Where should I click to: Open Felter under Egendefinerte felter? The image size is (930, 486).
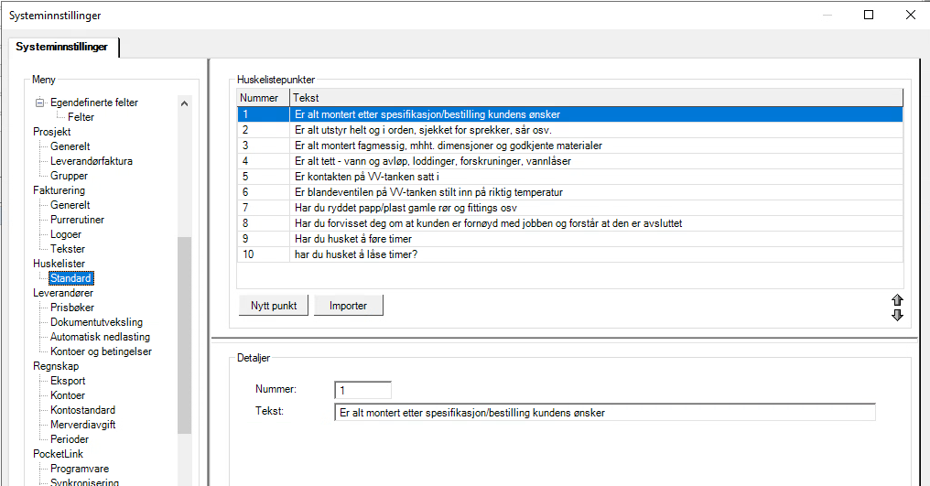[x=81, y=117]
